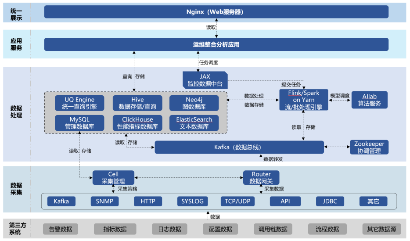410x241 pixels.
Task: Select the Neo4j 图数据库 box
Action: 194,103
